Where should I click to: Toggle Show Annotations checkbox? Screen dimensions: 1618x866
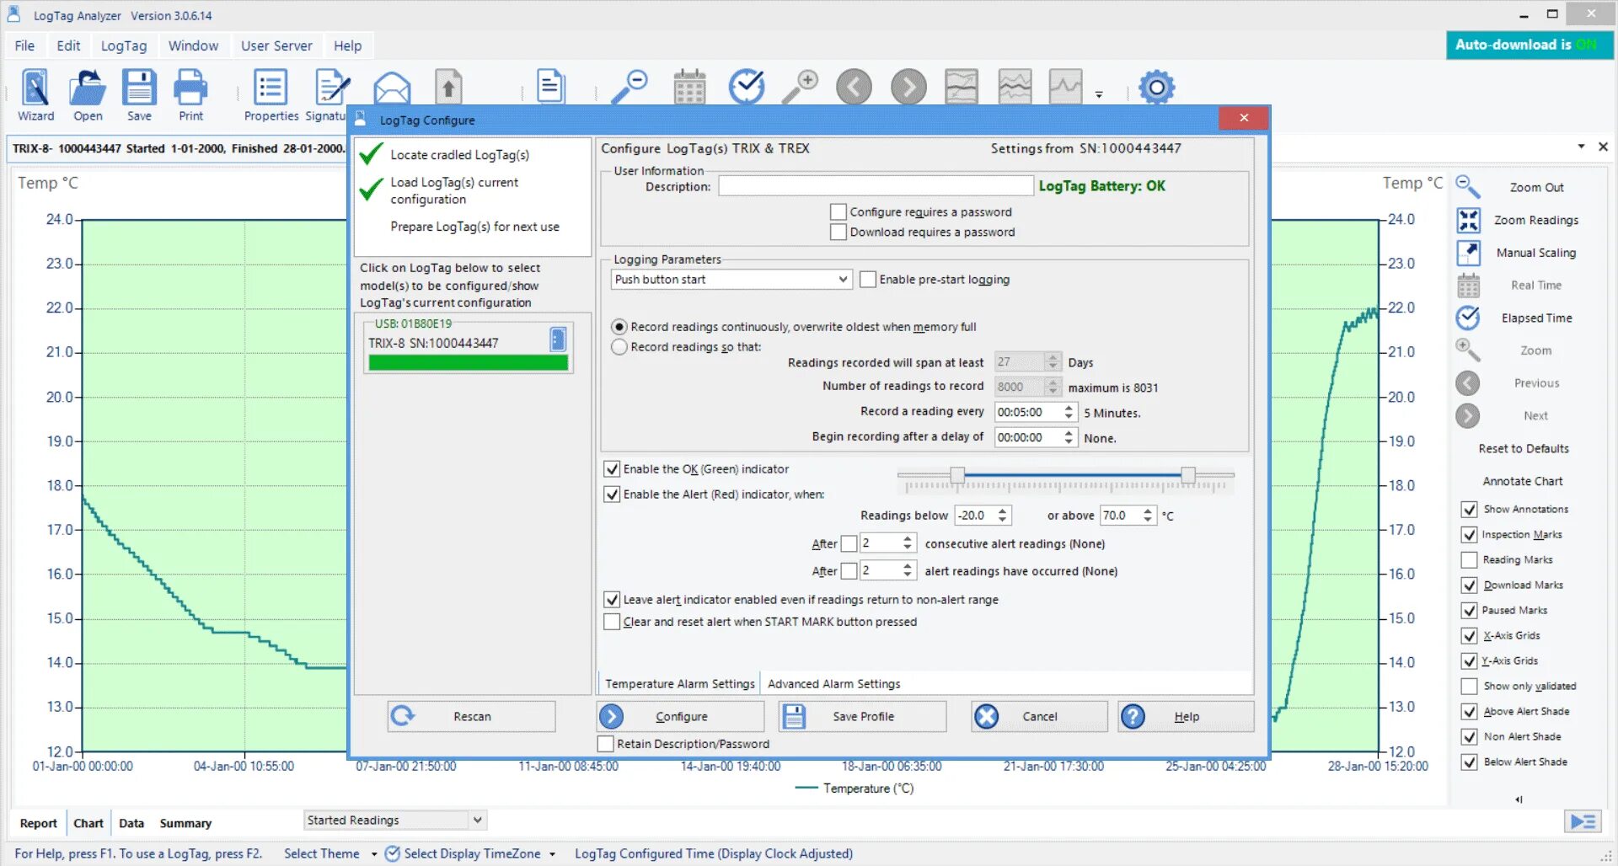(1469, 509)
